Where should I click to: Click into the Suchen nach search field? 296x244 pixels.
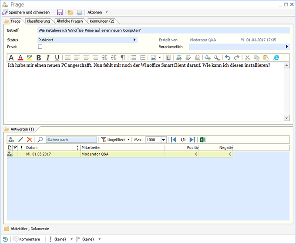point(71,140)
